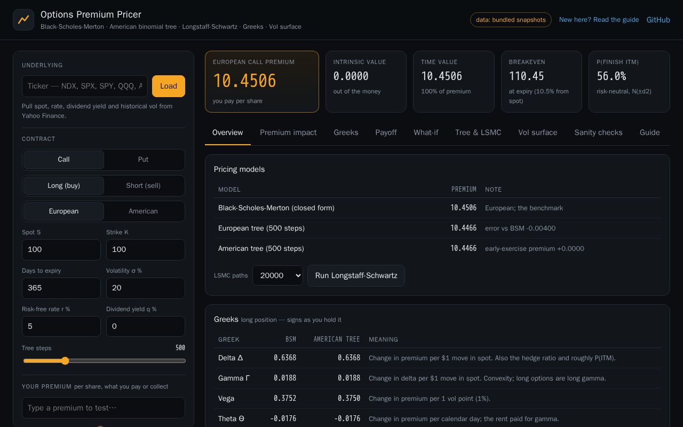The height and width of the screenshot is (427, 683).
Task: Switch to European exercise style
Action: coord(63,211)
